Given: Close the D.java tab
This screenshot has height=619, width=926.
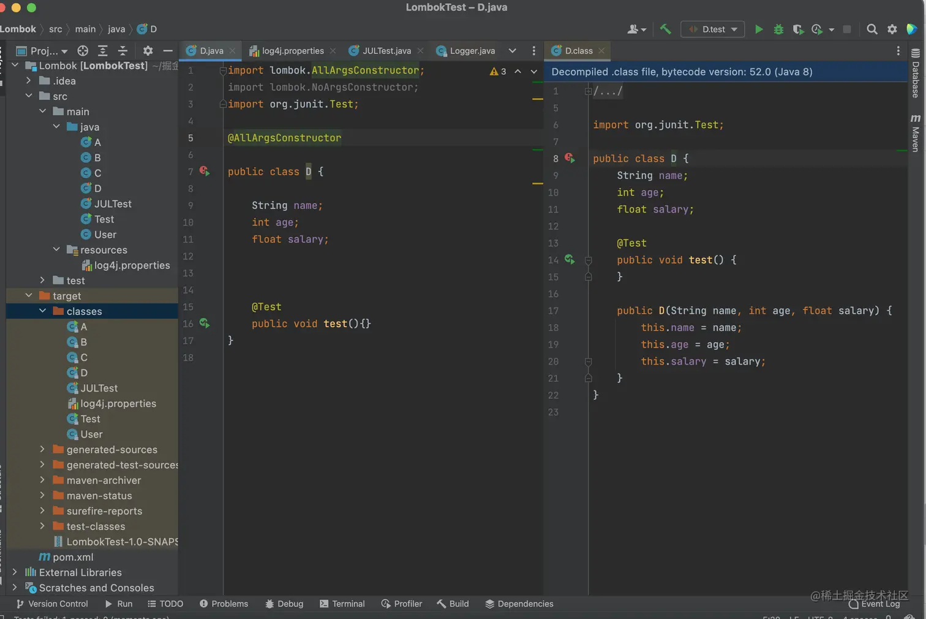Looking at the screenshot, I should tap(232, 51).
